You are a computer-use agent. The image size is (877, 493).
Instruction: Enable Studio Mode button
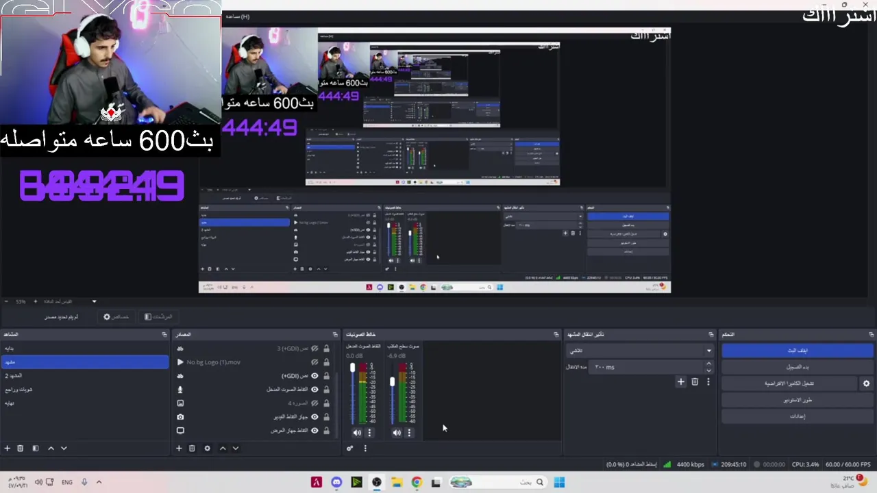pyautogui.click(x=797, y=400)
